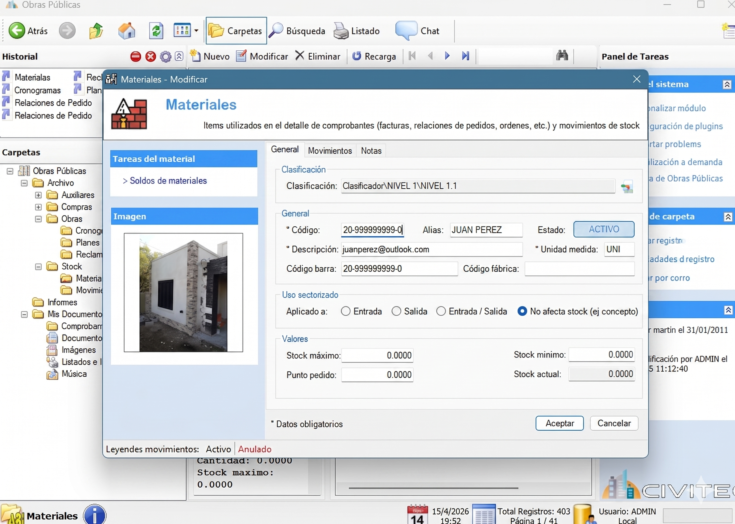
Task: Click the Código fábrica empty field
Action: click(579, 269)
